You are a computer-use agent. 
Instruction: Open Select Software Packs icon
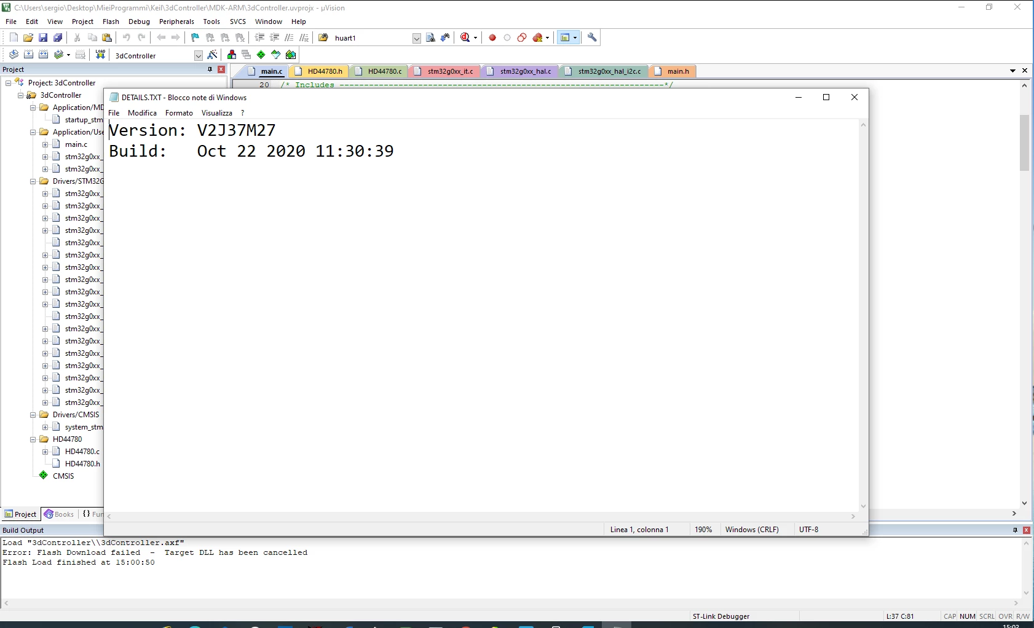coord(276,55)
